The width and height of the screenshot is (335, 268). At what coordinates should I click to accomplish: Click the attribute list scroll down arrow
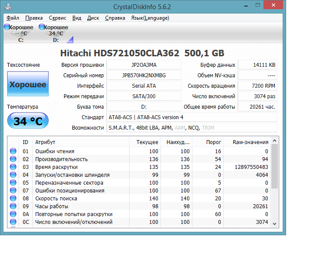click(x=275, y=224)
